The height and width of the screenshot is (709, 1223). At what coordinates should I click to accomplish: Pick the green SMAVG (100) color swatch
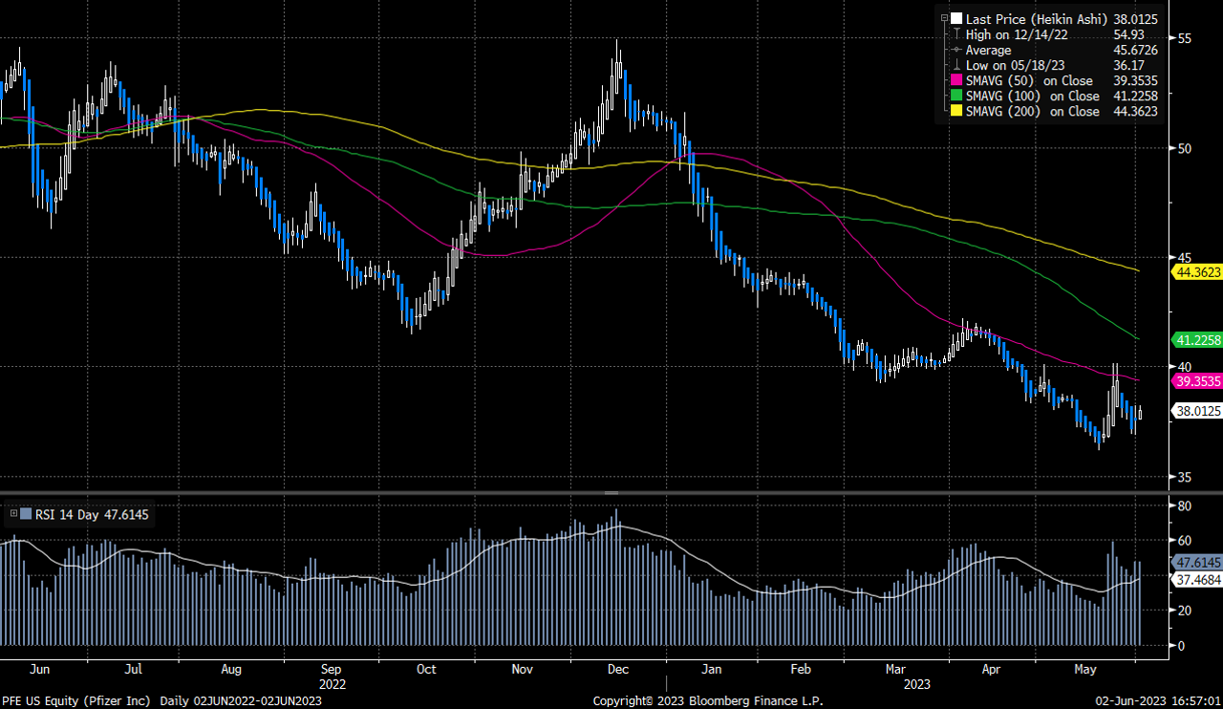(955, 96)
